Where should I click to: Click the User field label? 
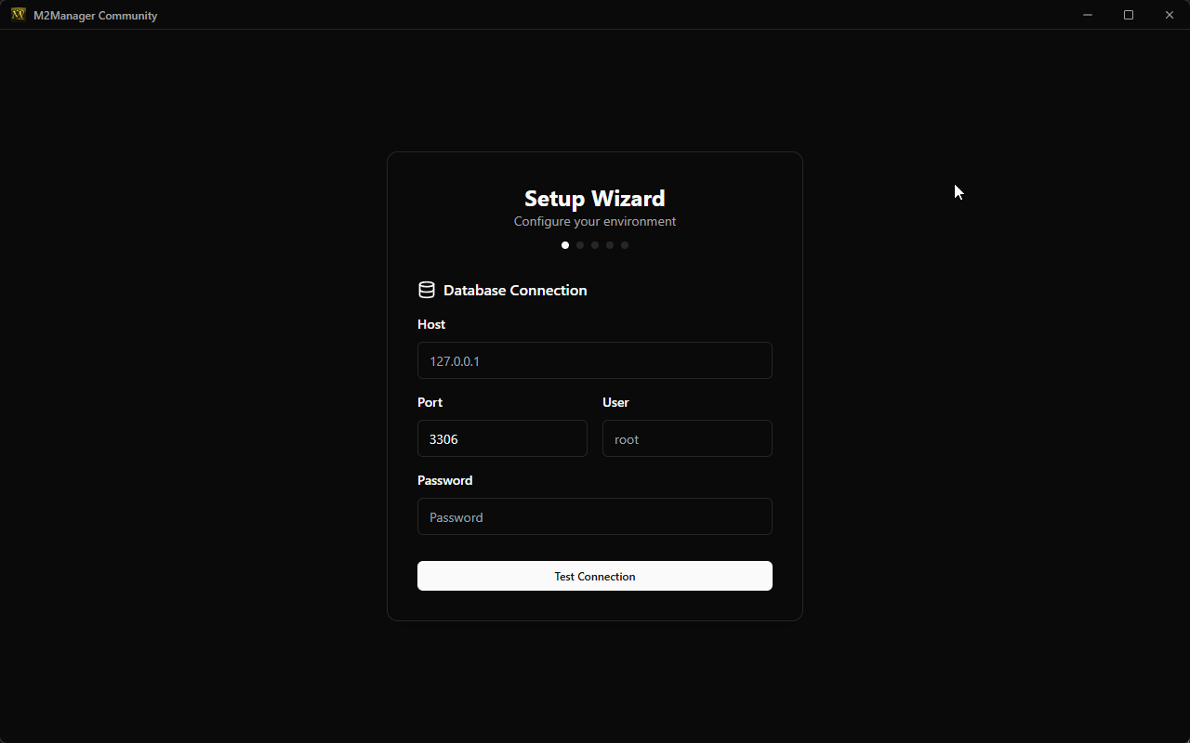click(615, 402)
